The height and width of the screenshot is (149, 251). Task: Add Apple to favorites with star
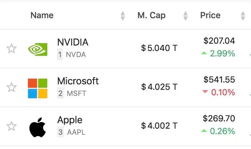pos(12,126)
